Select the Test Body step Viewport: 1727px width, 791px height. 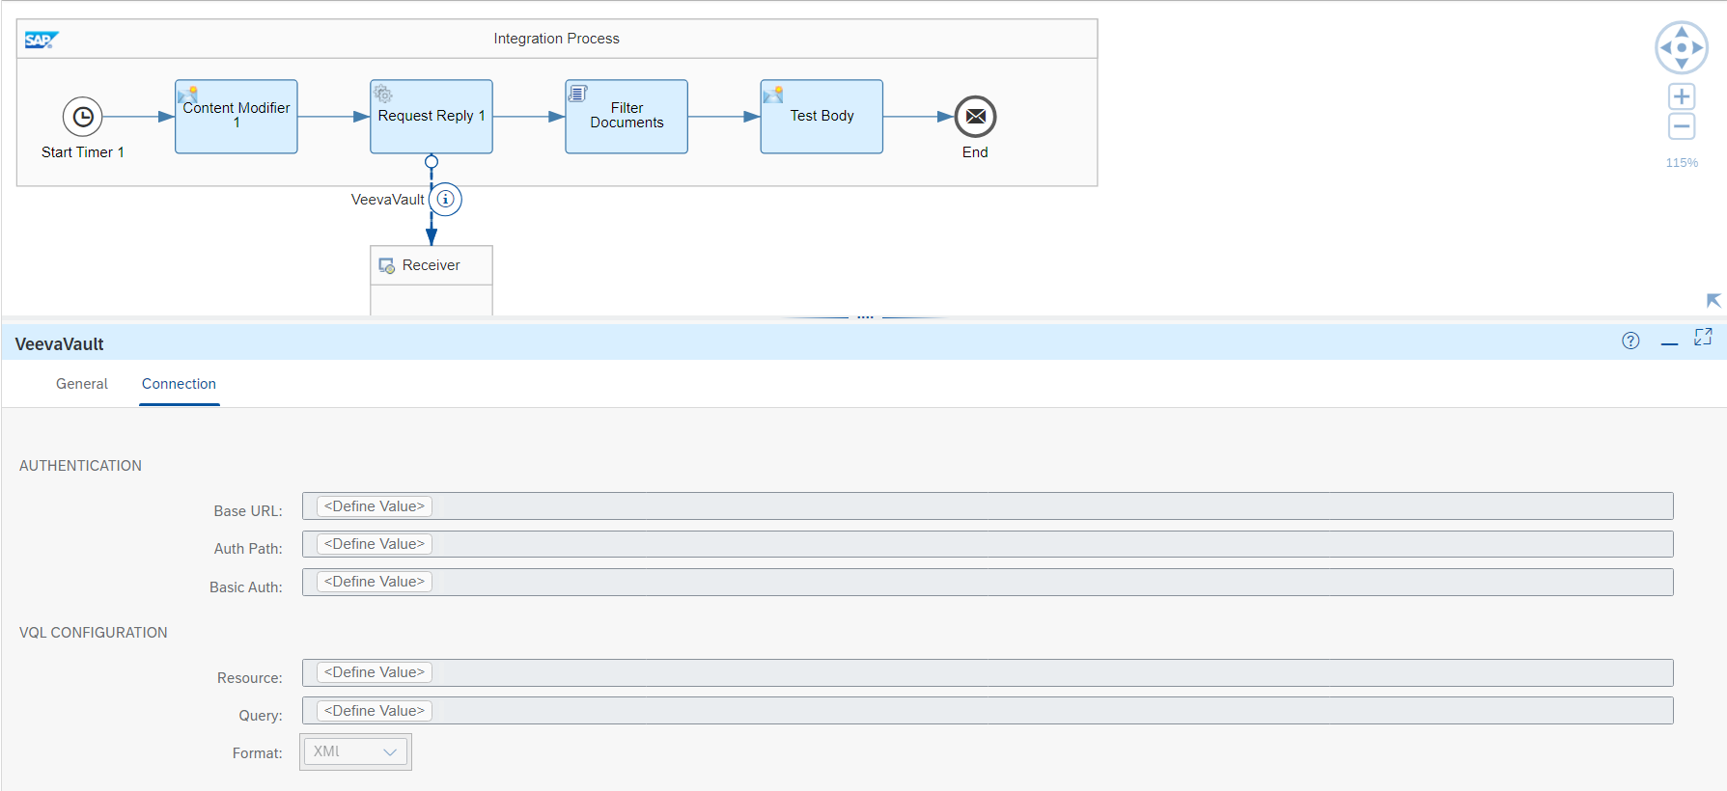(822, 117)
